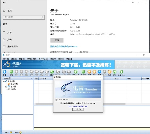
Task: Click the grayed Delete toolbar icon with X
Action: tap(27, 72)
